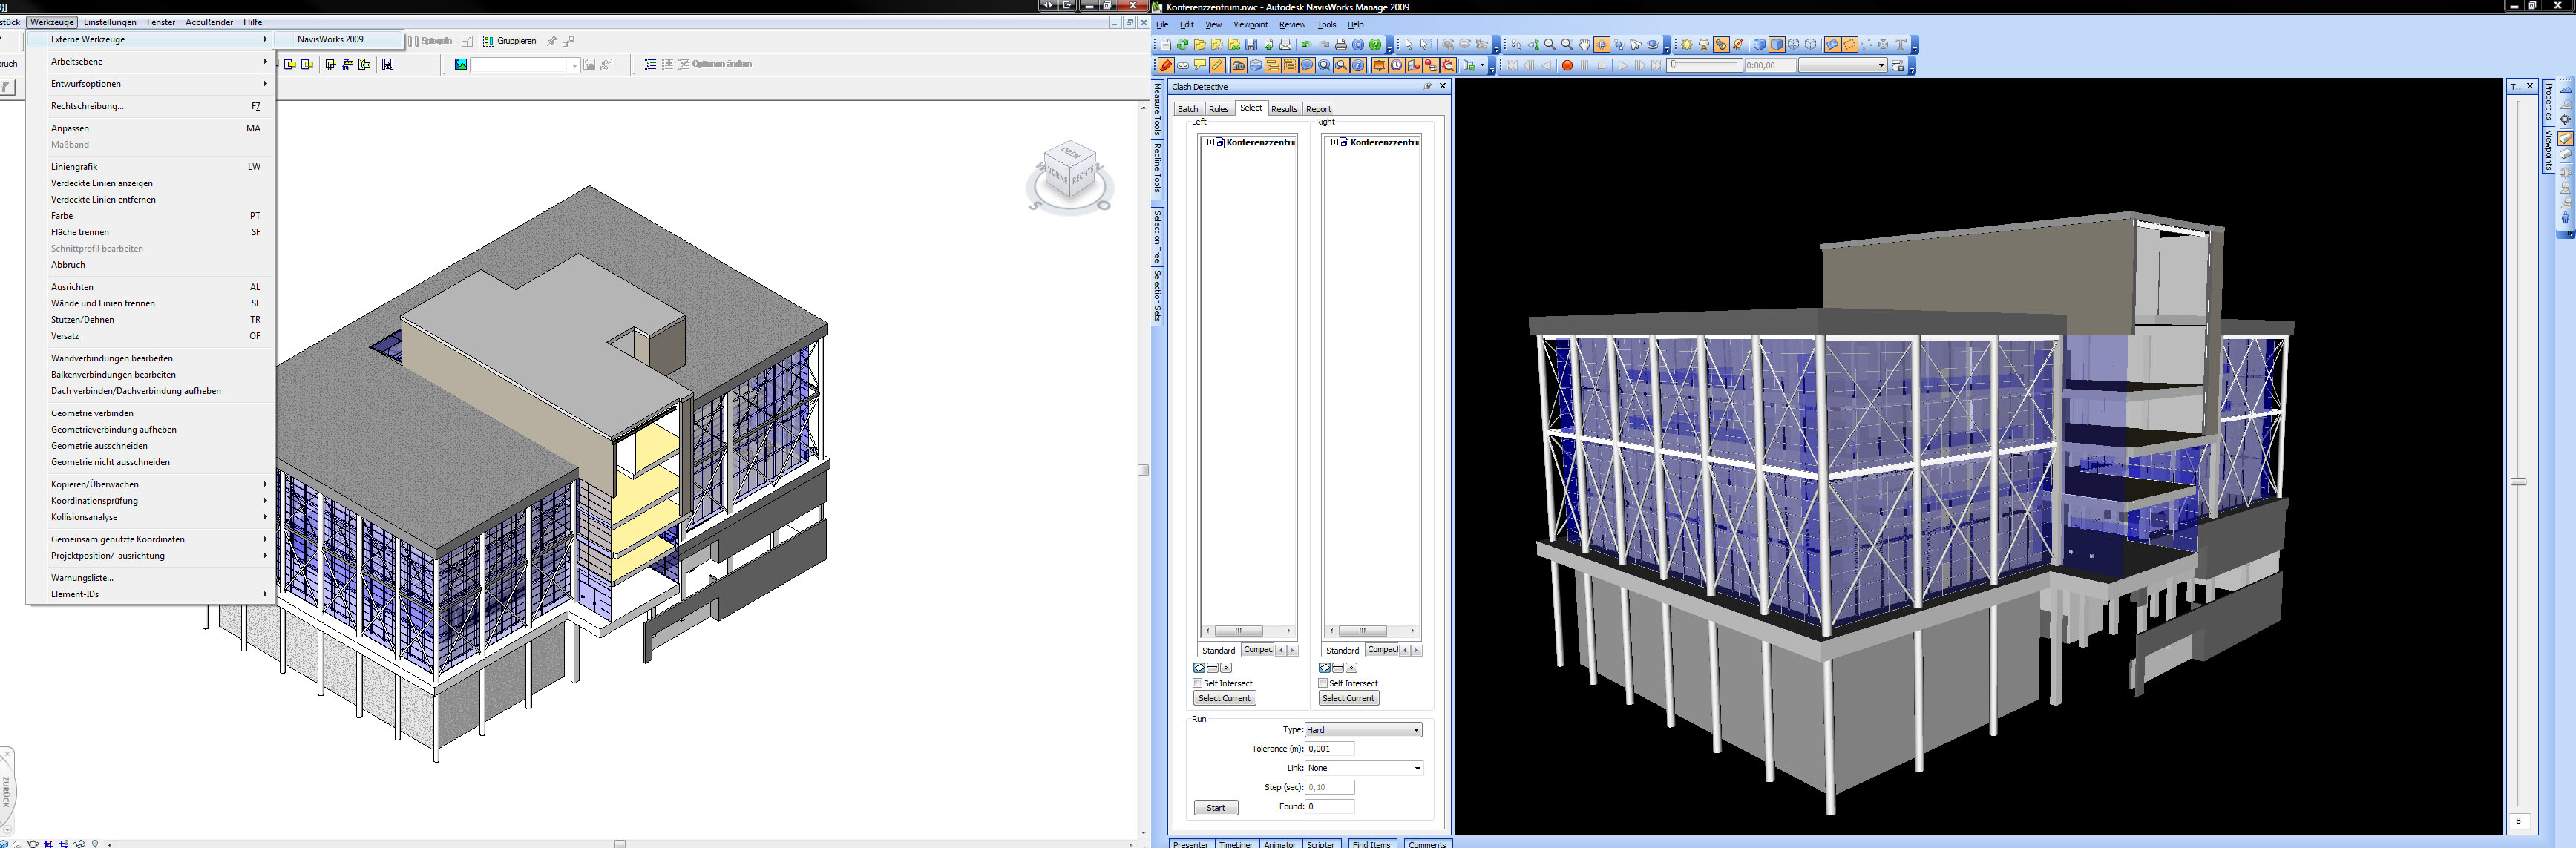Click the animation Record red button
The height and width of the screenshot is (848, 2576).
click(x=1568, y=65)
